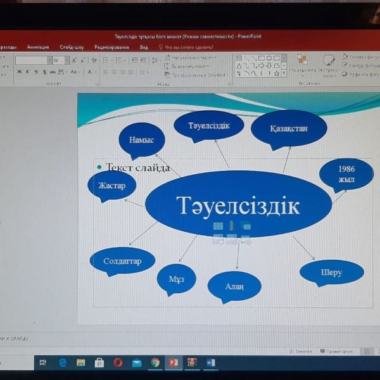Screen dimensions: 380x380
Task: Click the Opera icon in the taskbar
Action: (118, 363)
